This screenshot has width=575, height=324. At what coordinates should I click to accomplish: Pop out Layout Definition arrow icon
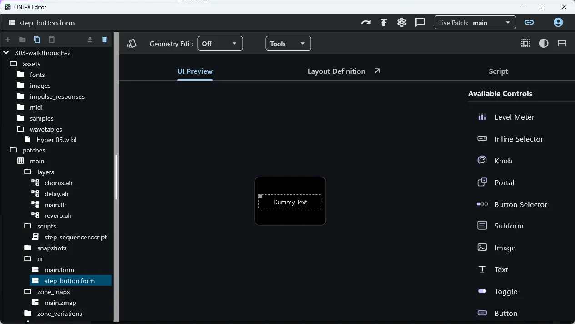(377, 71)
